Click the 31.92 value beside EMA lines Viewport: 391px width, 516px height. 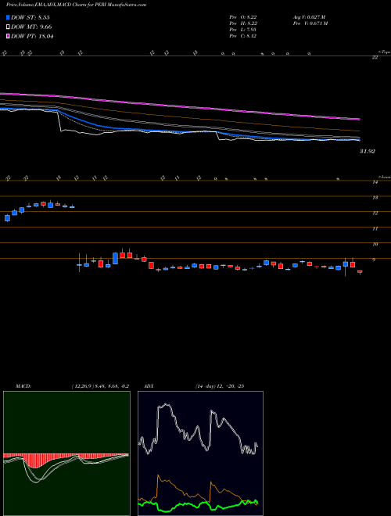coord(368,152)
